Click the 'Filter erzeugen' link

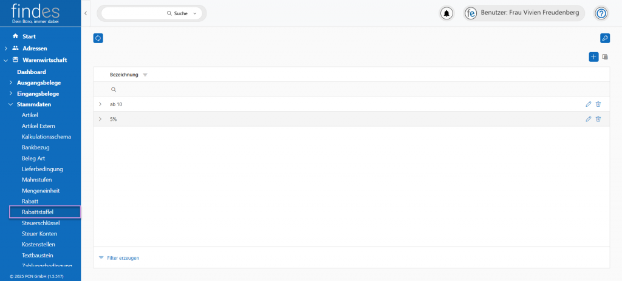tap(123, 258)
